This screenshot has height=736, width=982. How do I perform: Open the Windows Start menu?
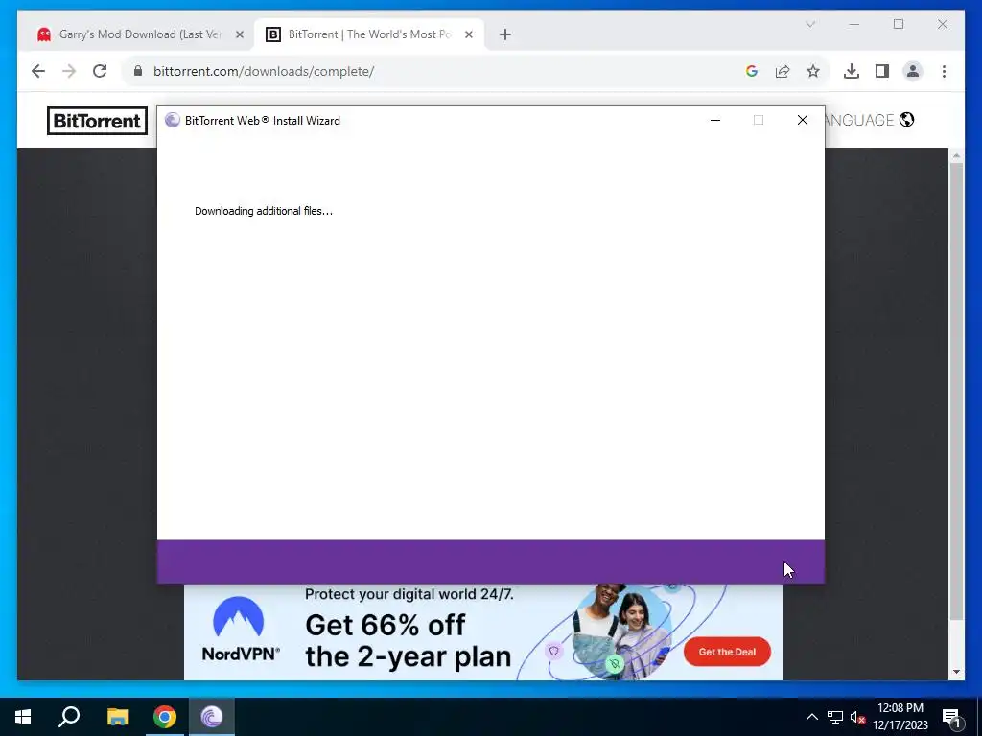[x=23, y=717]
